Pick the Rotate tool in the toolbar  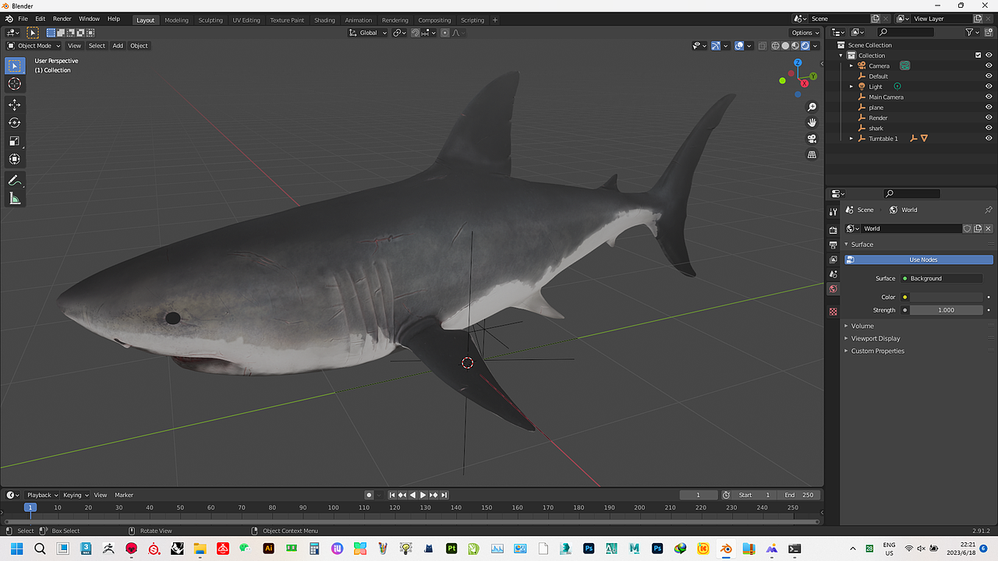[x=15, y=122]
